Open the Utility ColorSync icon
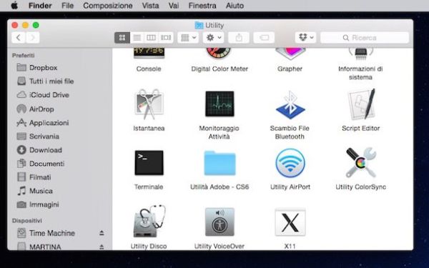Screen dimensions: 429x268 coord(361,163)
